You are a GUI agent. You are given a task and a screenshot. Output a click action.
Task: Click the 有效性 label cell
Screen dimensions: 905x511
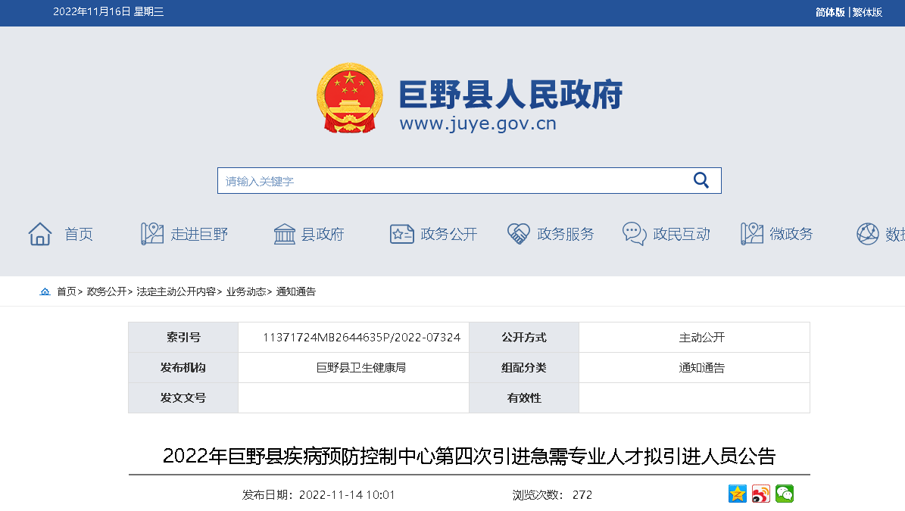[524, 398]
